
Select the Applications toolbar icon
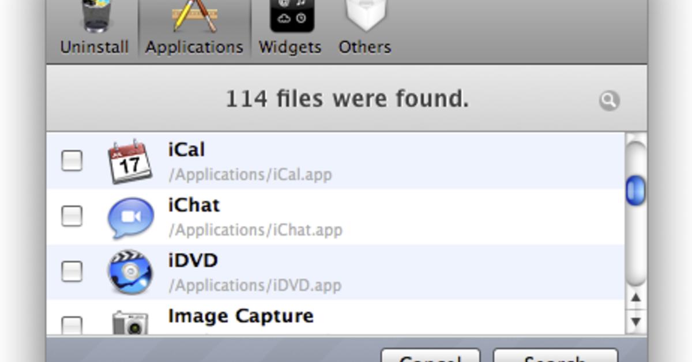(194, 16)
